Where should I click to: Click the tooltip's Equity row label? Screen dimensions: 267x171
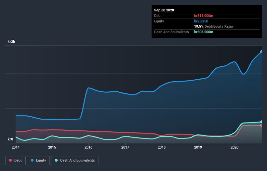159,21
